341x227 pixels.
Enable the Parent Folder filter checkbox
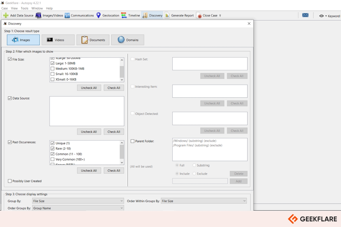tap(133, 141)
